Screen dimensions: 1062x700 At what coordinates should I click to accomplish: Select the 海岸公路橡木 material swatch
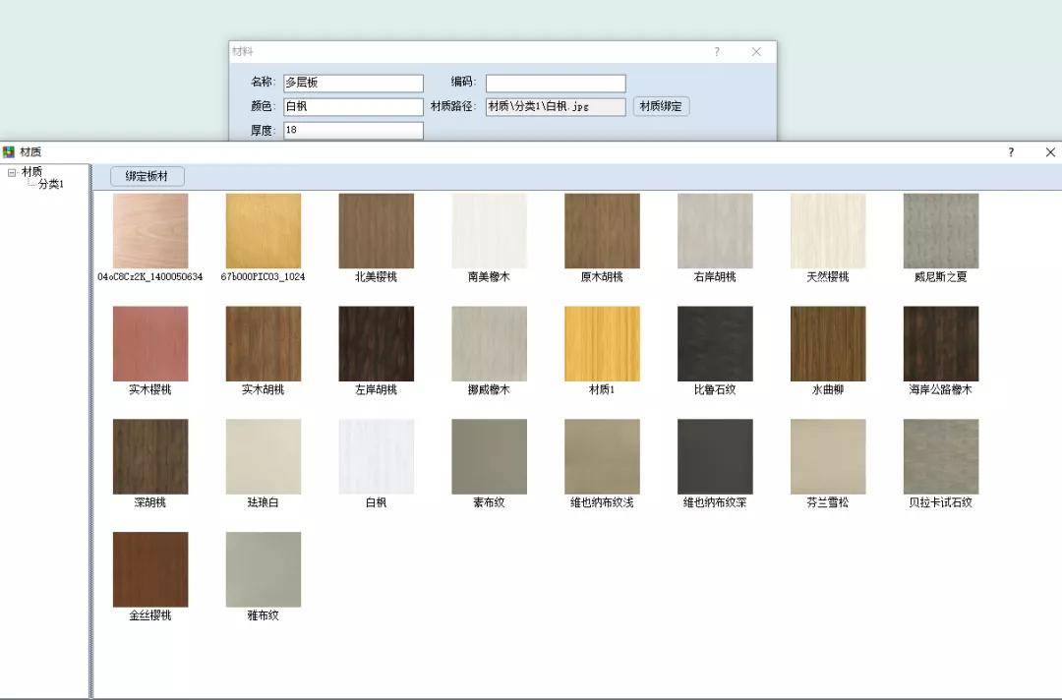point(941,344)
